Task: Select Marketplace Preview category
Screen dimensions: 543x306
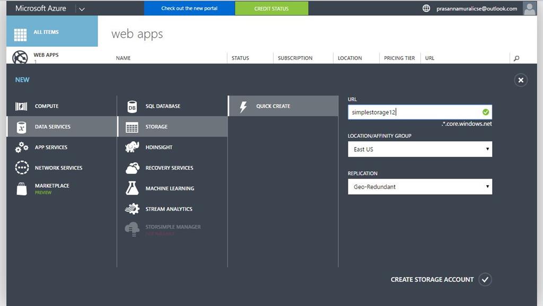Action: (x=62, y=189)
